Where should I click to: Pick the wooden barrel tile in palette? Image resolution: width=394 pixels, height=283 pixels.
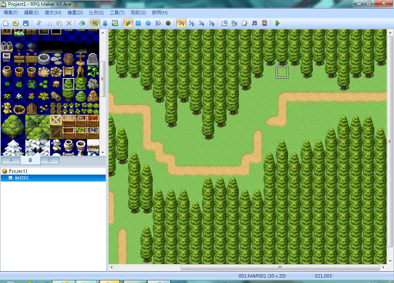tap(68, 59)
